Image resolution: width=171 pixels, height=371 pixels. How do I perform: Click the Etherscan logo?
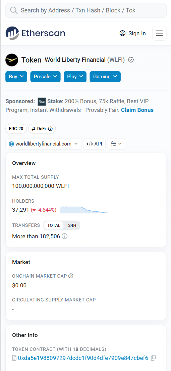coord(36,33)
